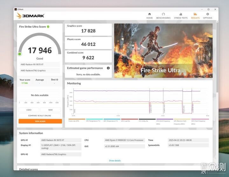
Task: Click the green Your score value 17 946
Action: [x=24, y=83]
